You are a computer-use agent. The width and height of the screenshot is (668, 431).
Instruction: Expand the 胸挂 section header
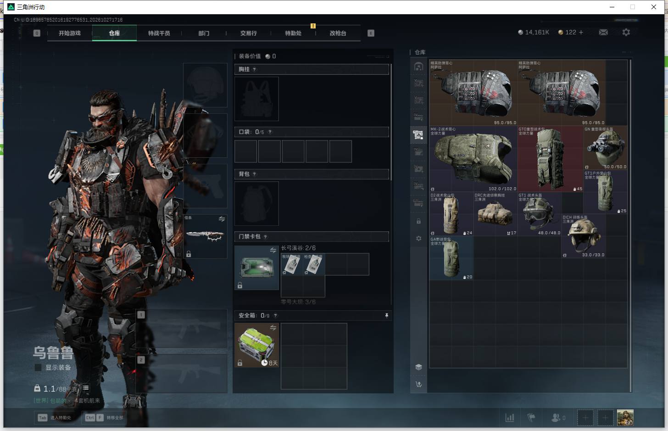(312, 69)
